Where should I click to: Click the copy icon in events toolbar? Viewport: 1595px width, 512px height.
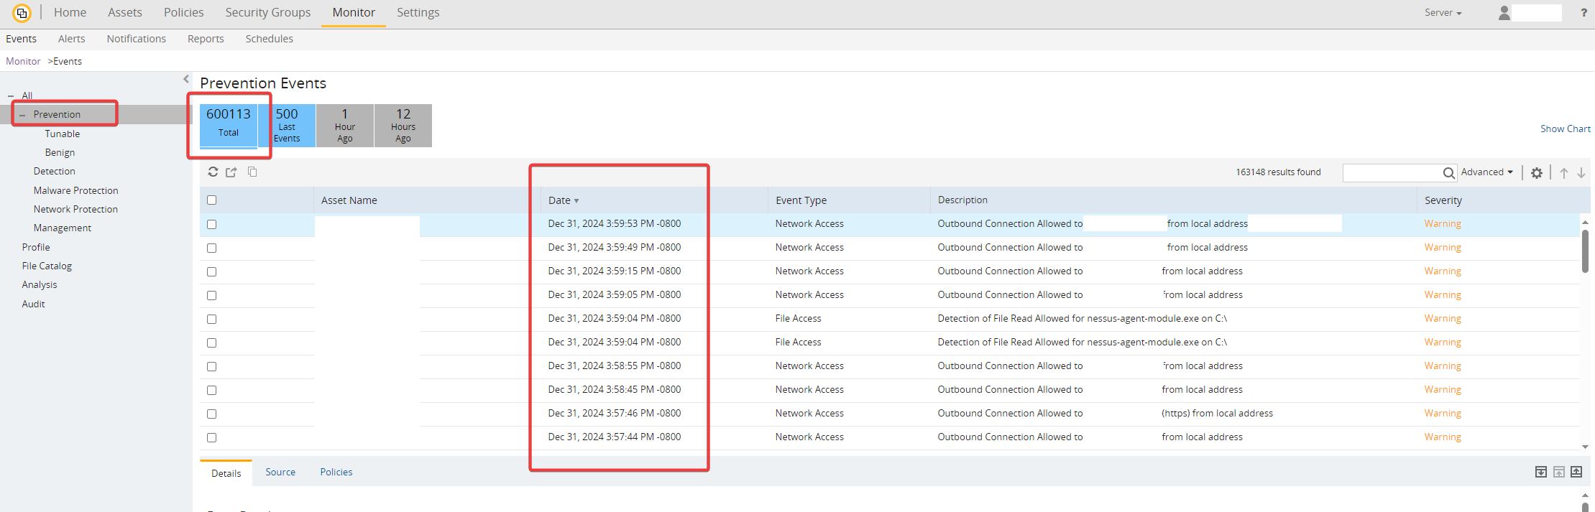point(252,172)
